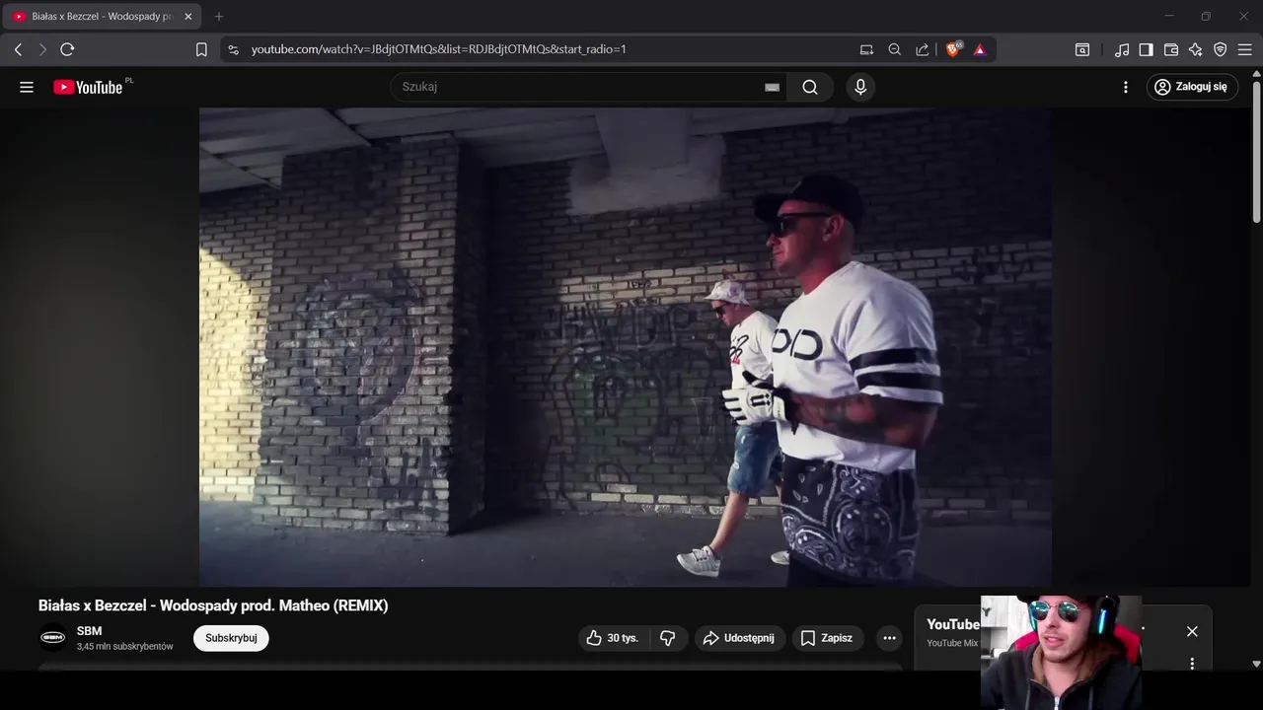This screenshot has height=710, width=1263.
Task: Click the Subskrybuj button
Action: coord(231,638)
